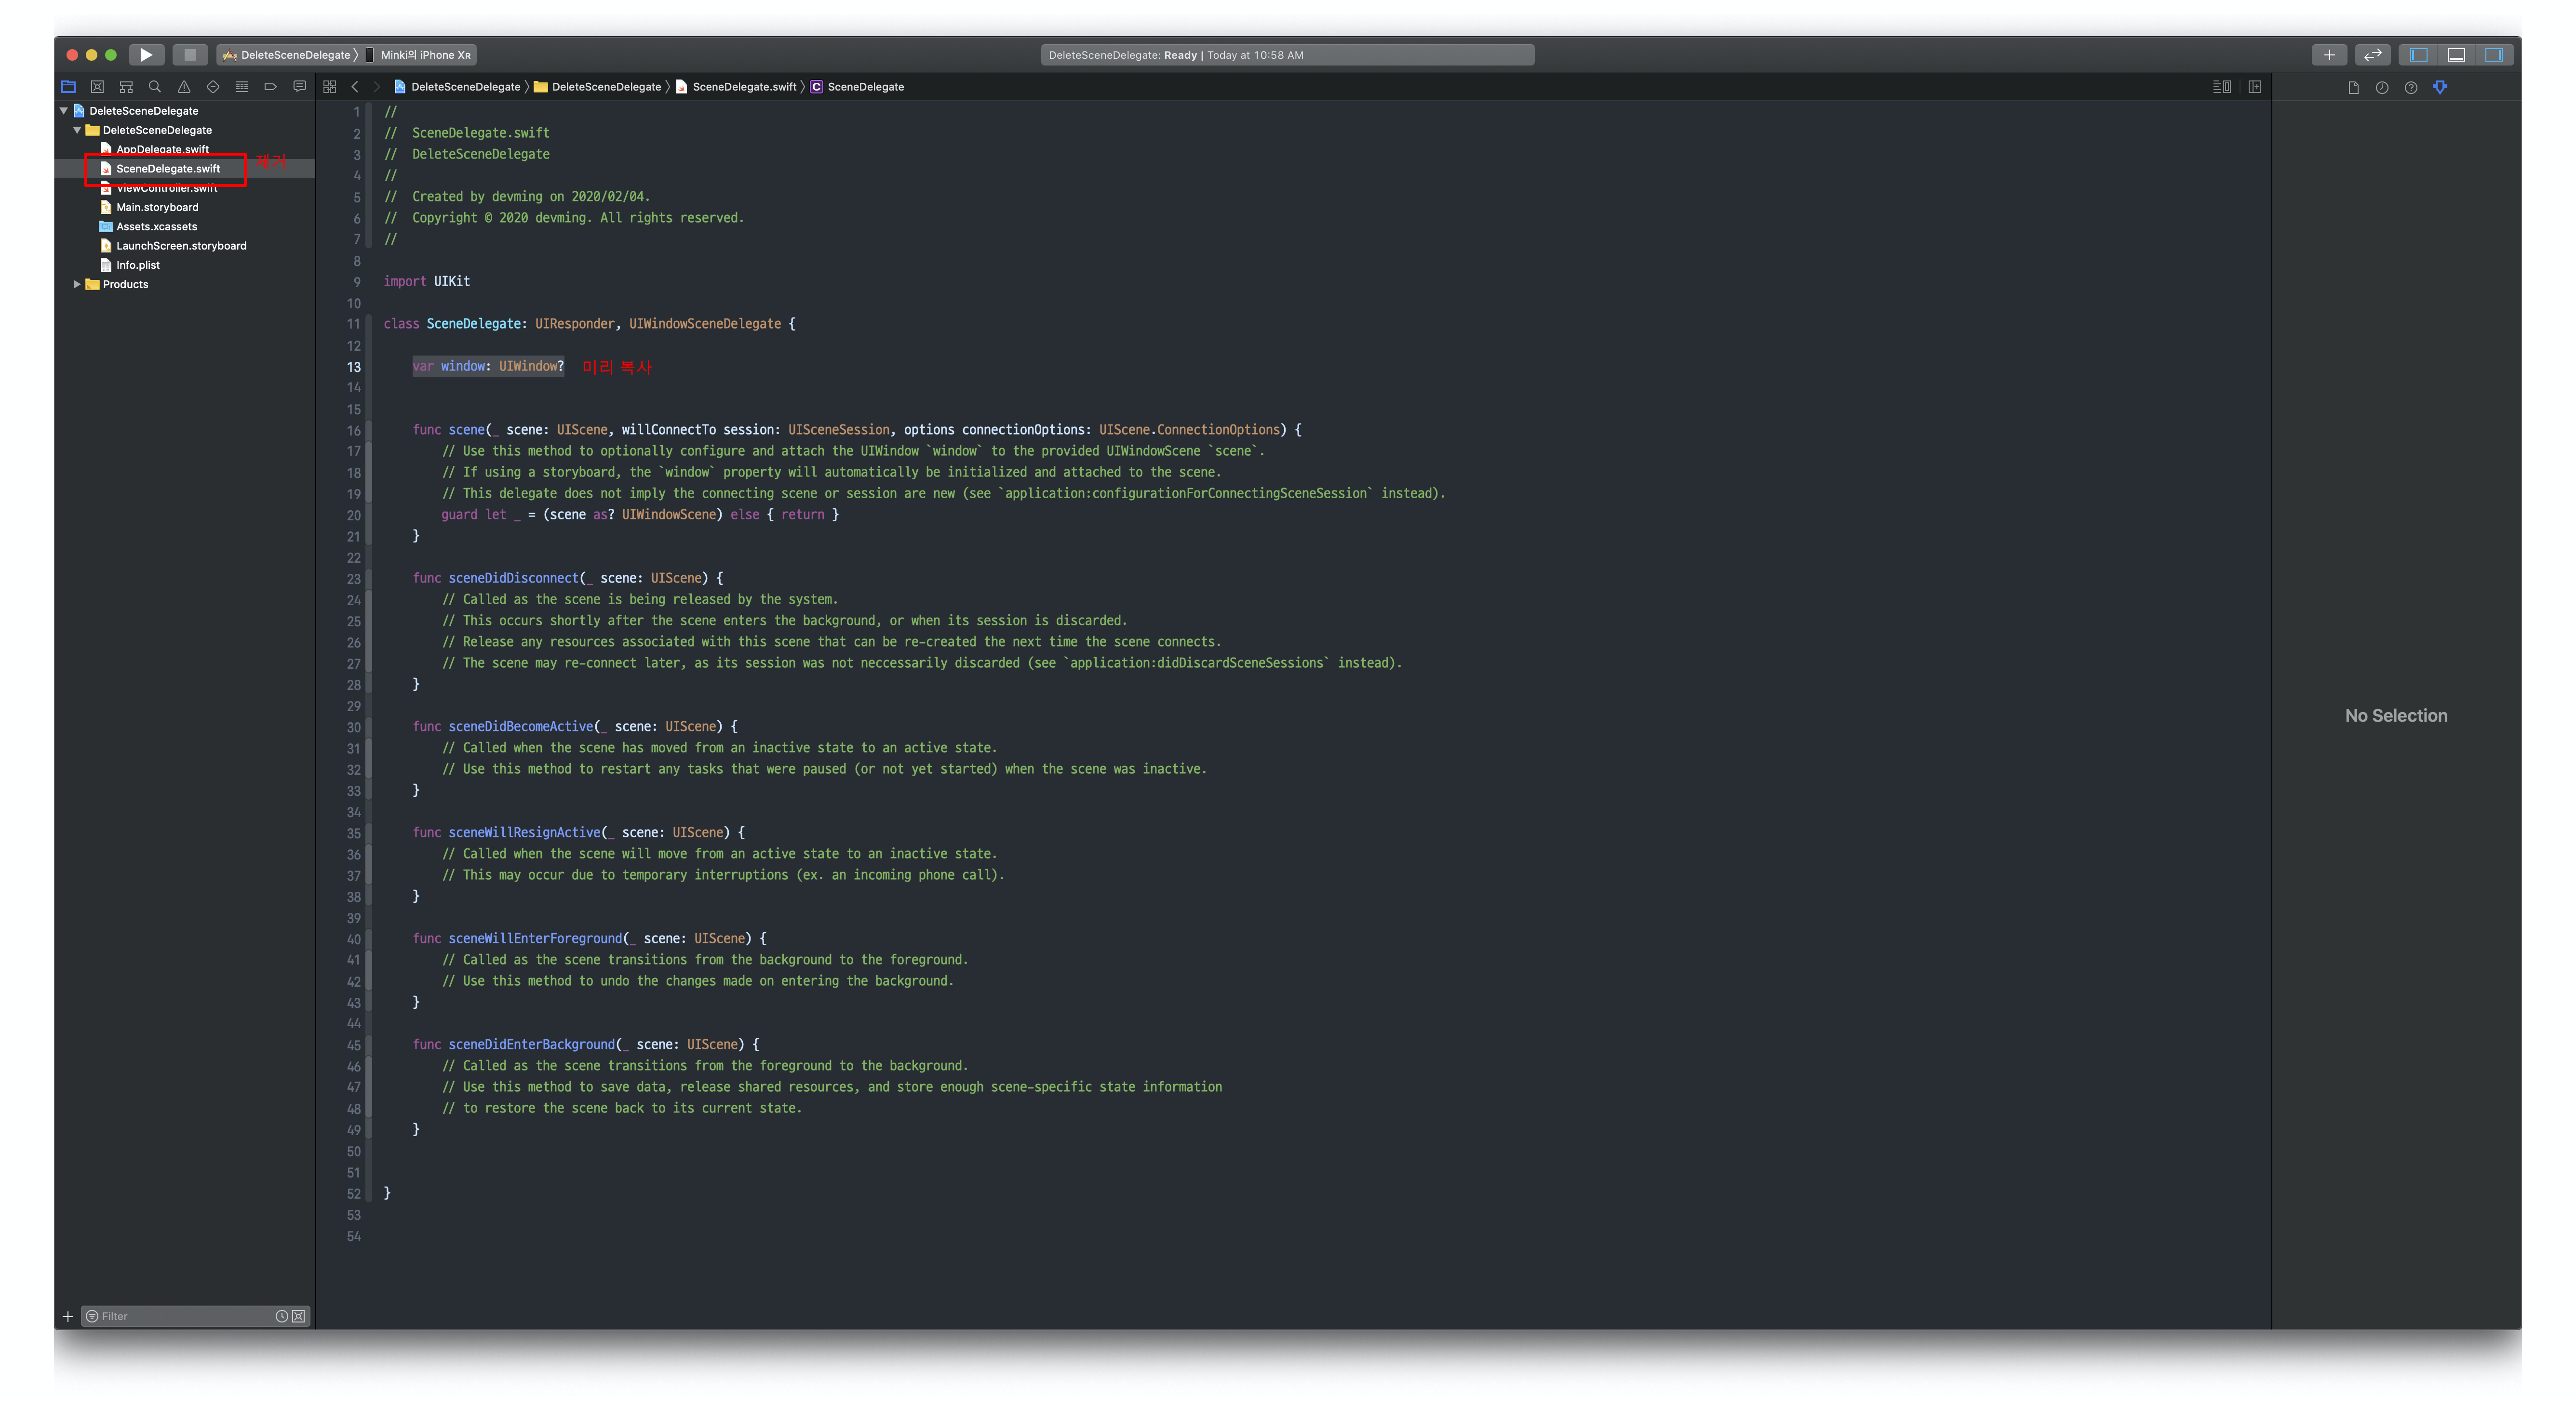Open the Find navigator search icon
The image size is (2576, 1401).
(x=155, y=87)
